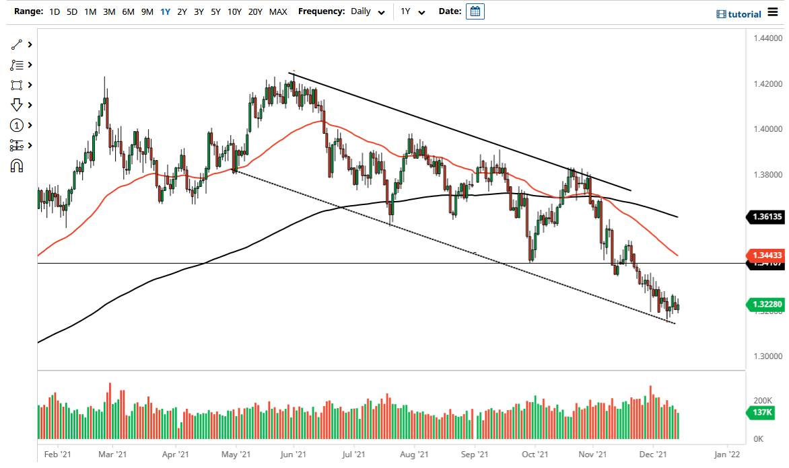Screen dimensions: 789x468
Task: Select the measurement tool
Action: pos(18,145)
